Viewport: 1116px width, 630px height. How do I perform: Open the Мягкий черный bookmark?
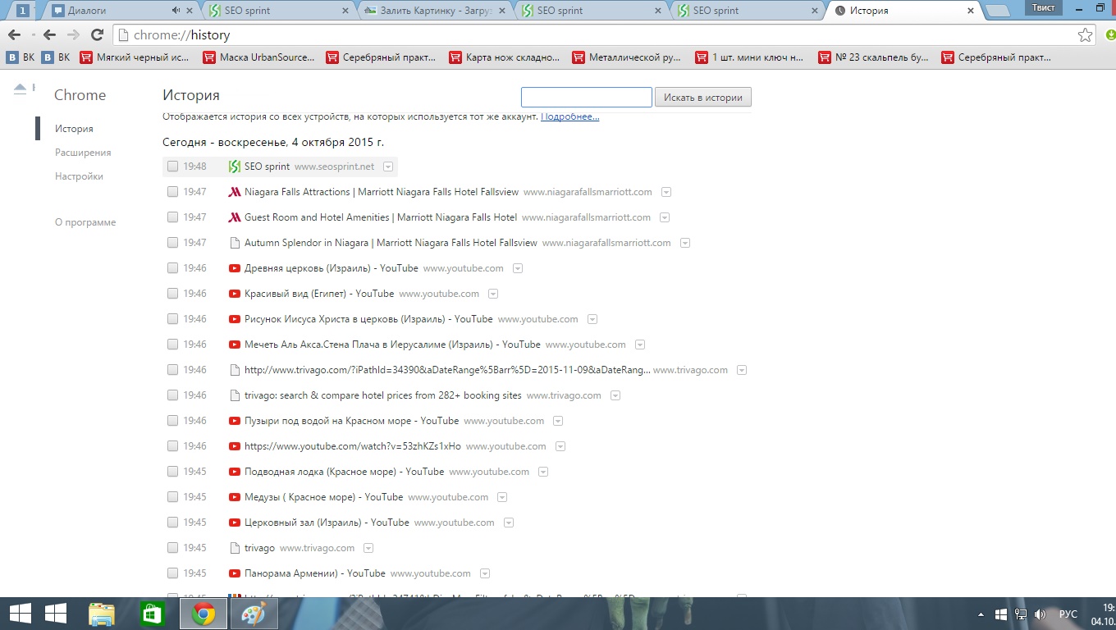coord(134,57)
